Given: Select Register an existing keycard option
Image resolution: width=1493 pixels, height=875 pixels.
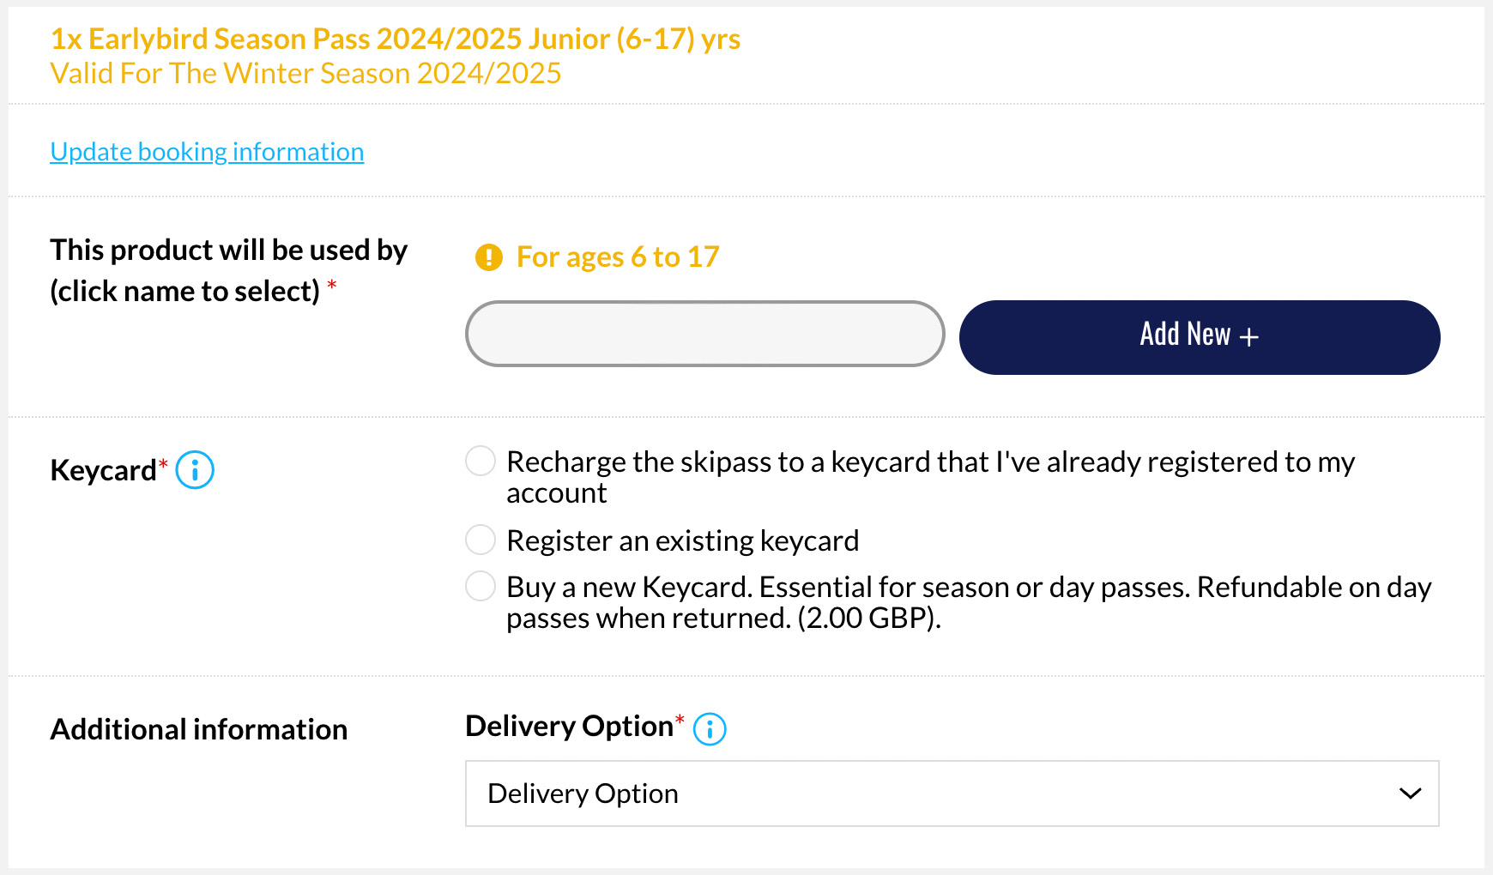Looking at the screenshot, I should 481,540.
